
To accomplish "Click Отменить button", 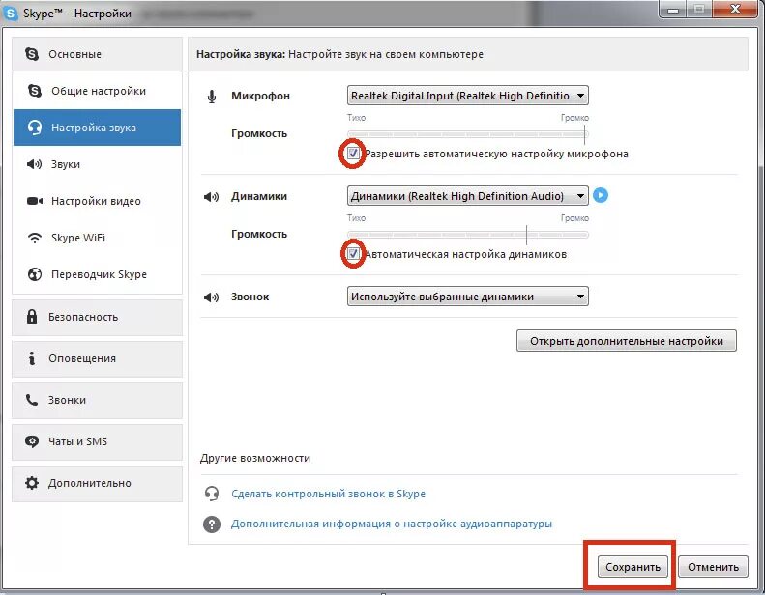I will 713,567.
